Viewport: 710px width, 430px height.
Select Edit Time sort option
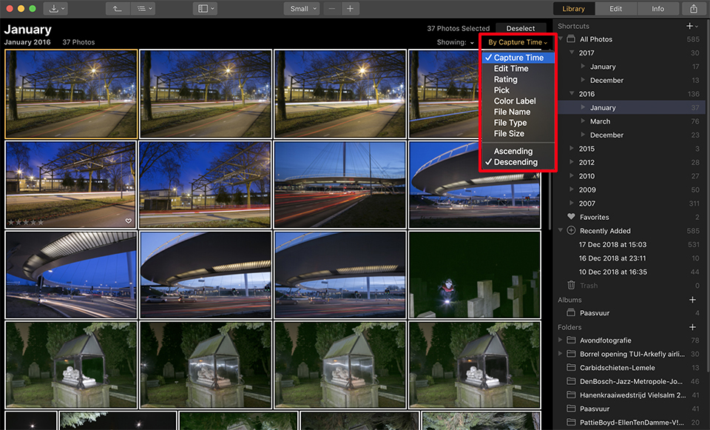click(518, 68)
